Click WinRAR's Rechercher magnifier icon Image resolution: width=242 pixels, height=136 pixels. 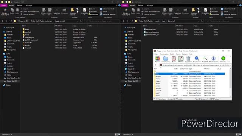coord(197,59)
